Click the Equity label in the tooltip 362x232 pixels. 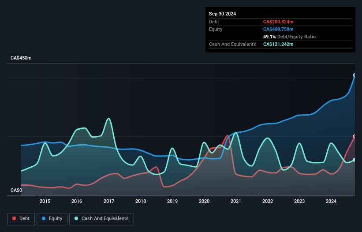216,29
